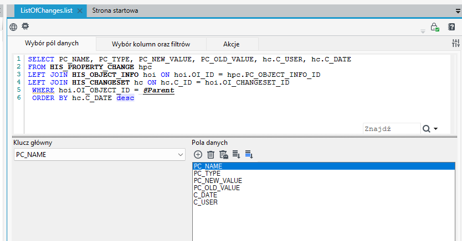
Task: Click the magnifier search icon
Action: 427,129
